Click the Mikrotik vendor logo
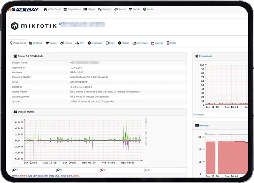 [34, 26]
